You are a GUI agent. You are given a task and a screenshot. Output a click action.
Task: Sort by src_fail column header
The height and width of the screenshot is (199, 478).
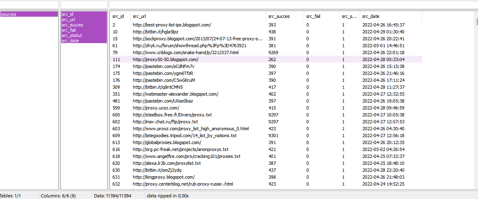(322, 16)
